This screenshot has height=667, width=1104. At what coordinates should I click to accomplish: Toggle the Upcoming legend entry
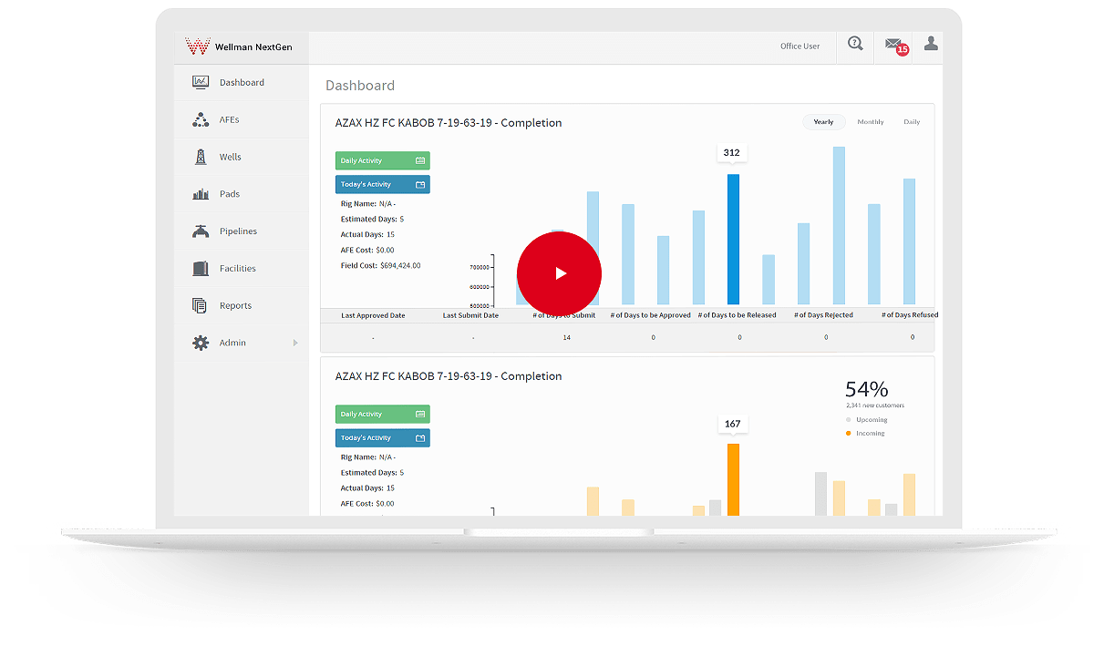pos(868,419)
